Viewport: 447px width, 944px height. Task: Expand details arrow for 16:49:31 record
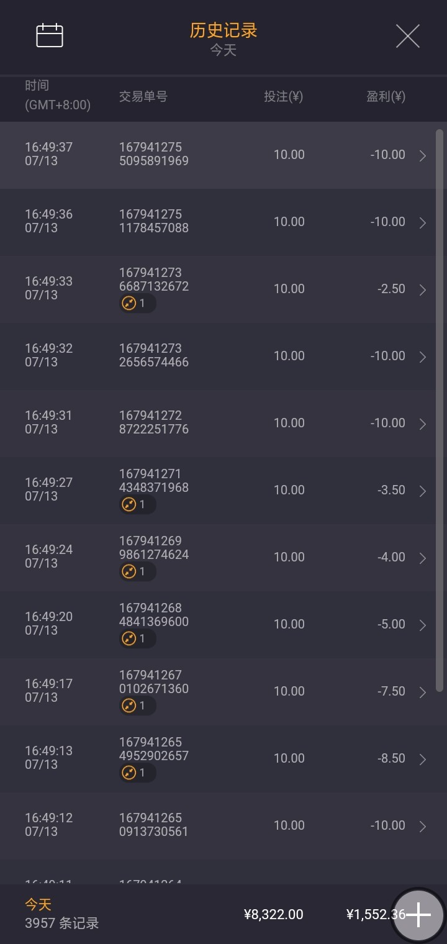423,424
